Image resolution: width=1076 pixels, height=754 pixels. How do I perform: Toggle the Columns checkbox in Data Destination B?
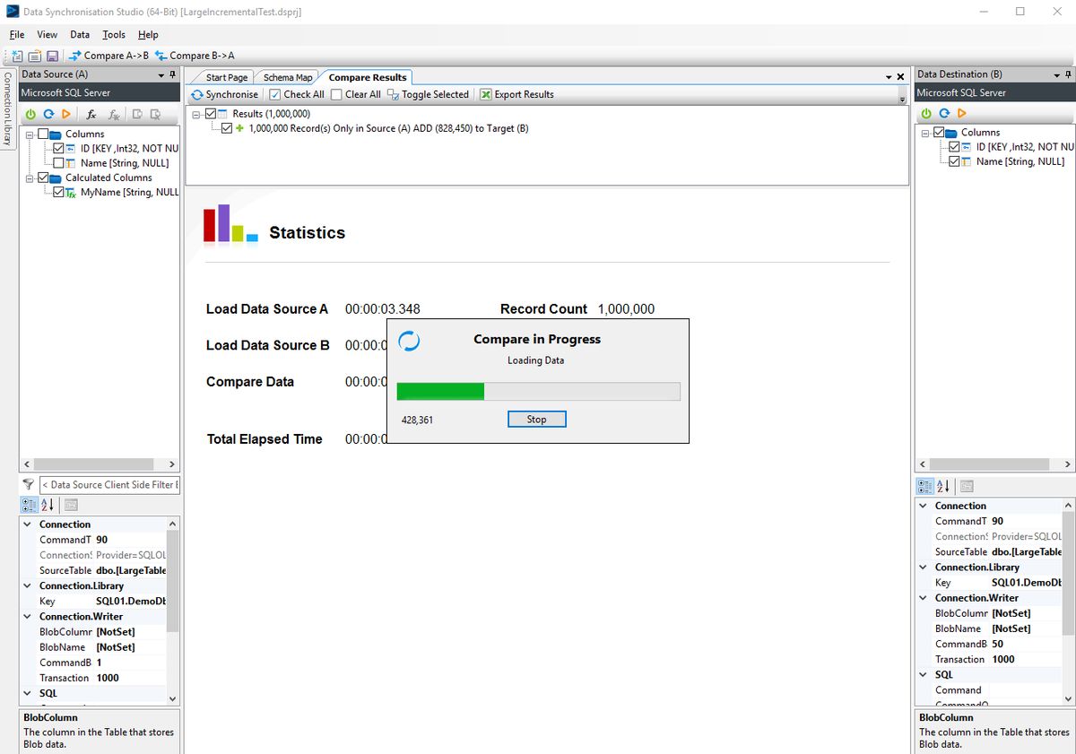[x=939, y=132]
